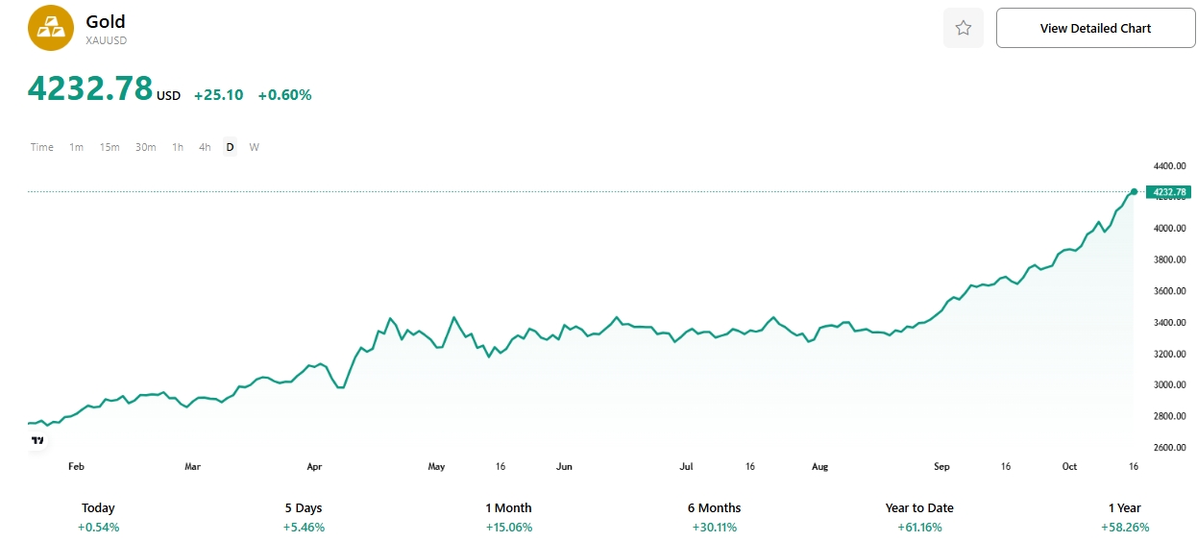Image resolution: width=1197 pixels, height=542 pixels.
Task: Select the Today performance range
Action: click(x=98, y=517)
